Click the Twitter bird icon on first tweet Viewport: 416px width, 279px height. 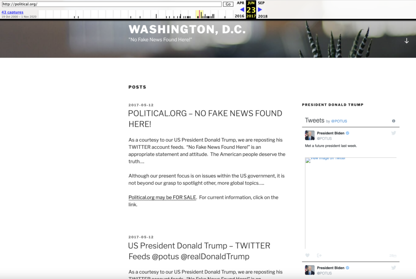click(x=393, y=133)
